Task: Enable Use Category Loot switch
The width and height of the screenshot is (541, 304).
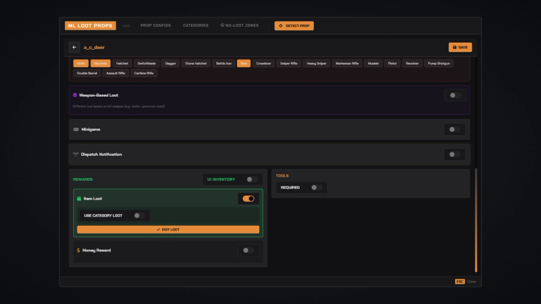Action: 139,216
